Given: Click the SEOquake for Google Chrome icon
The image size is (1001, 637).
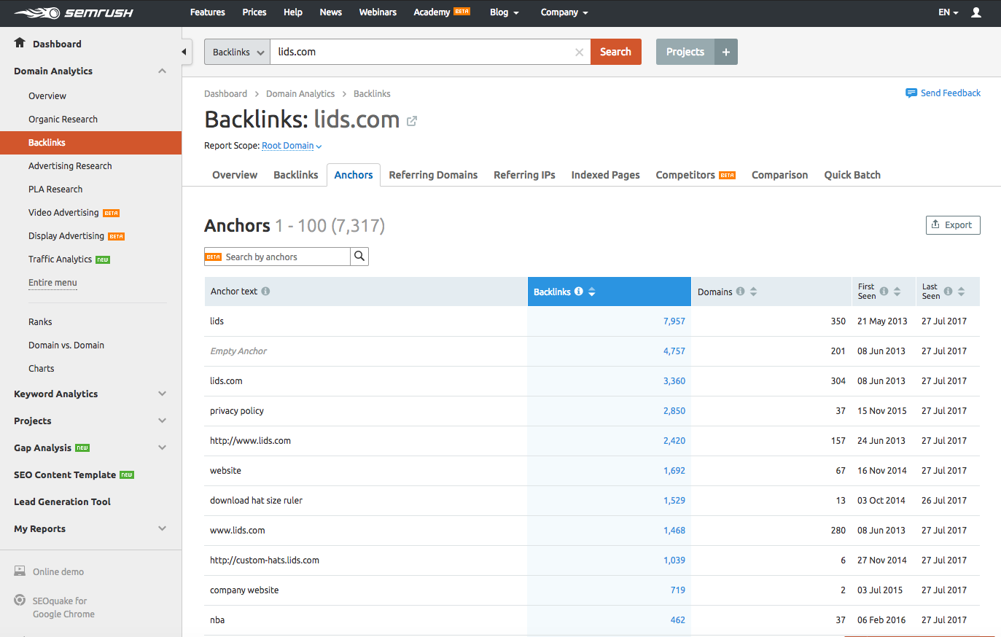Looking at the screenshot, I should click(20, 600).
